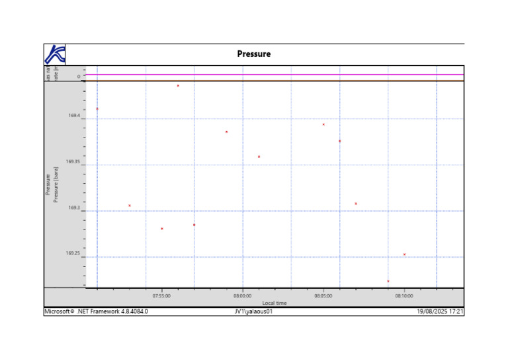This screenshot has width=508, height=359.
Task: Select the "Pressure [bara]" axis title
Action: pyautogui.click(x=56, y=184)
